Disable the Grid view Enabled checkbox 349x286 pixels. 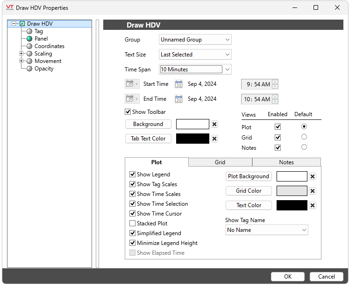click(x=278, y=137)
